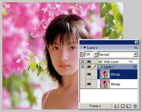This screenshot has height=112, width=142.
Task: Collapse the Layers panel with the triangle
Action: tap(85, 48)
